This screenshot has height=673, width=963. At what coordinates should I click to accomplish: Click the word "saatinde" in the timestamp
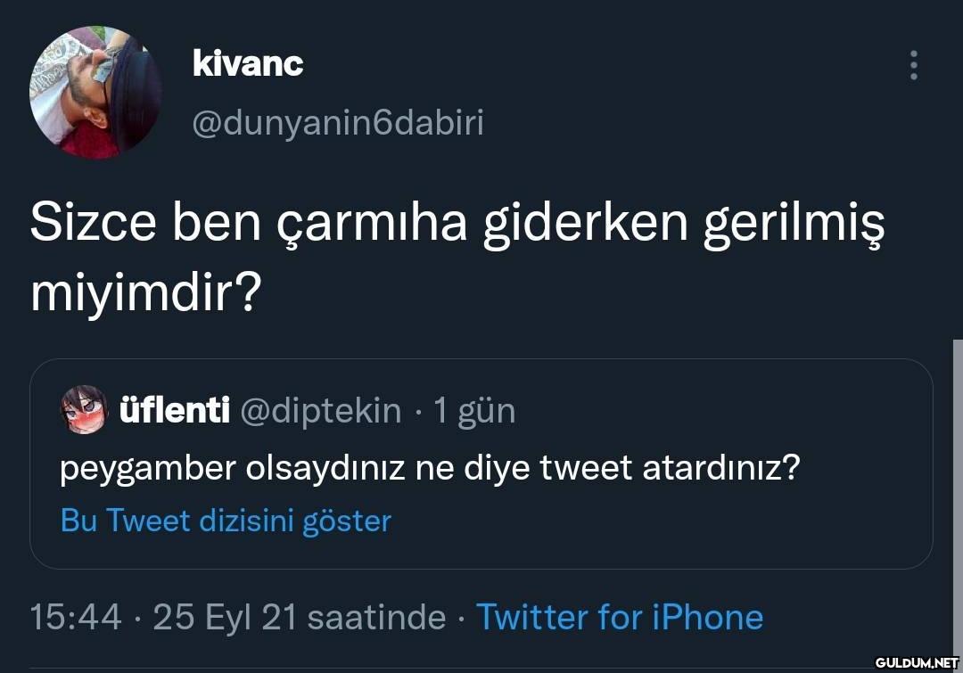[x=375, y=617]
